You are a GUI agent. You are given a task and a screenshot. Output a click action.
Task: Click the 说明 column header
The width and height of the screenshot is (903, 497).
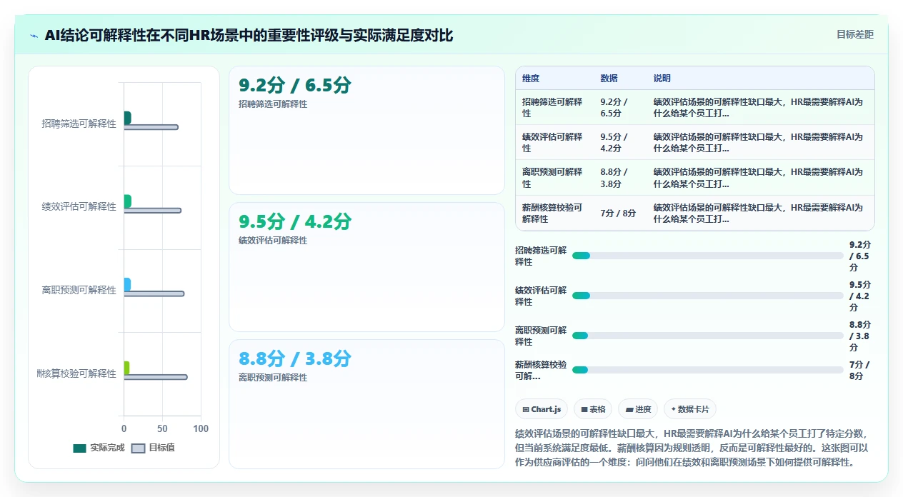(662, 79)
